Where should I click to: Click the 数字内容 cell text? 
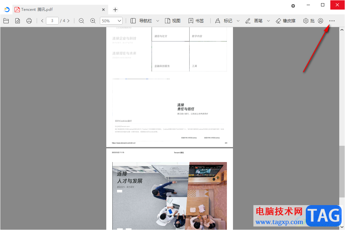point(197,36)
